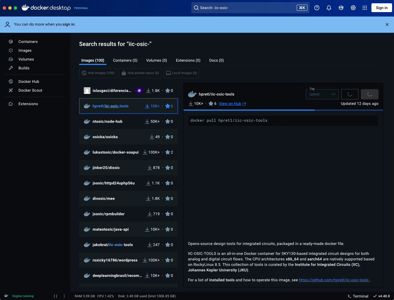Switch to the Volumes (0) tab
The height and width of the screenshot is (300, 394).
[x=157, y=60]
